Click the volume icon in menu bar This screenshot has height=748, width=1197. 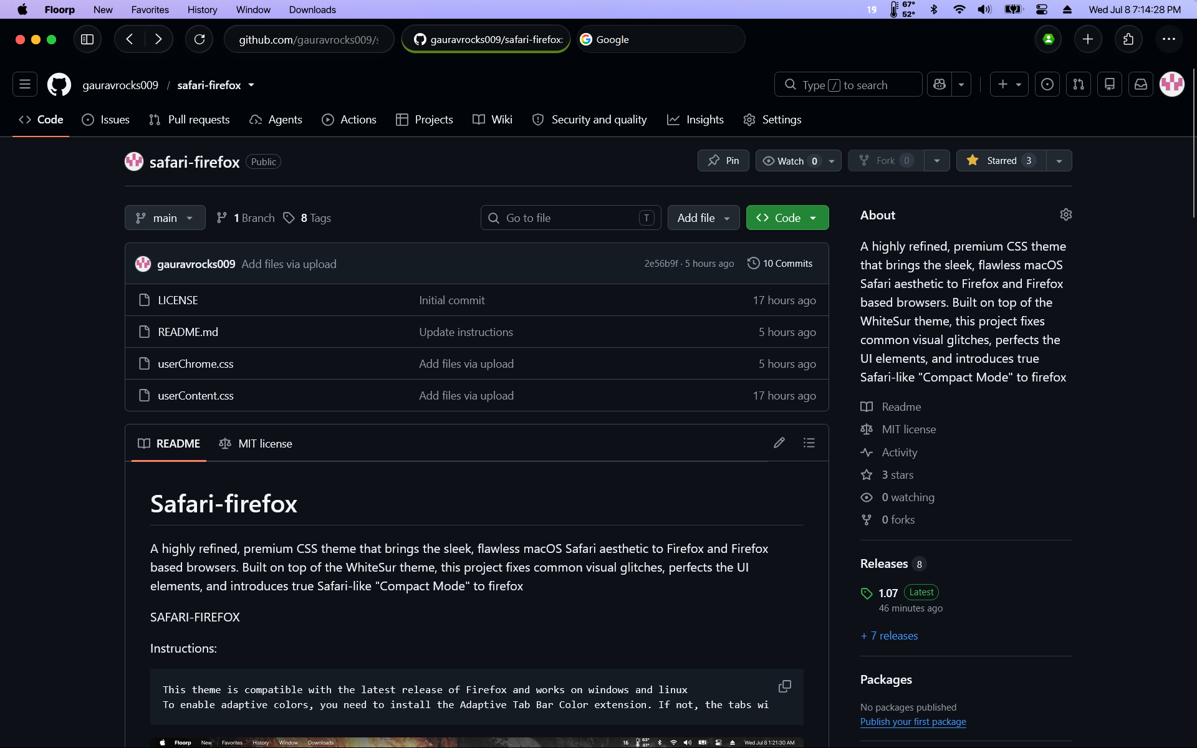[x=984, y=9]
